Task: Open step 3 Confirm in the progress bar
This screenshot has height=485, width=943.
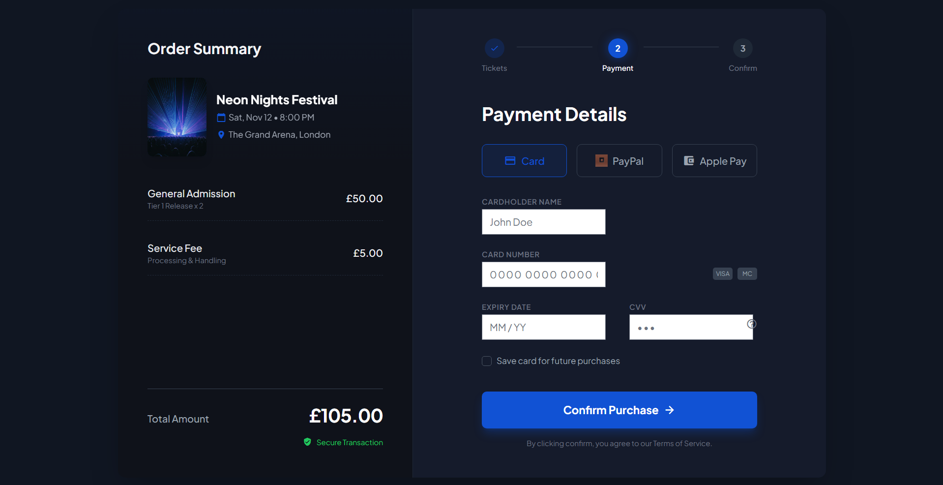Action: pos(742,48)
